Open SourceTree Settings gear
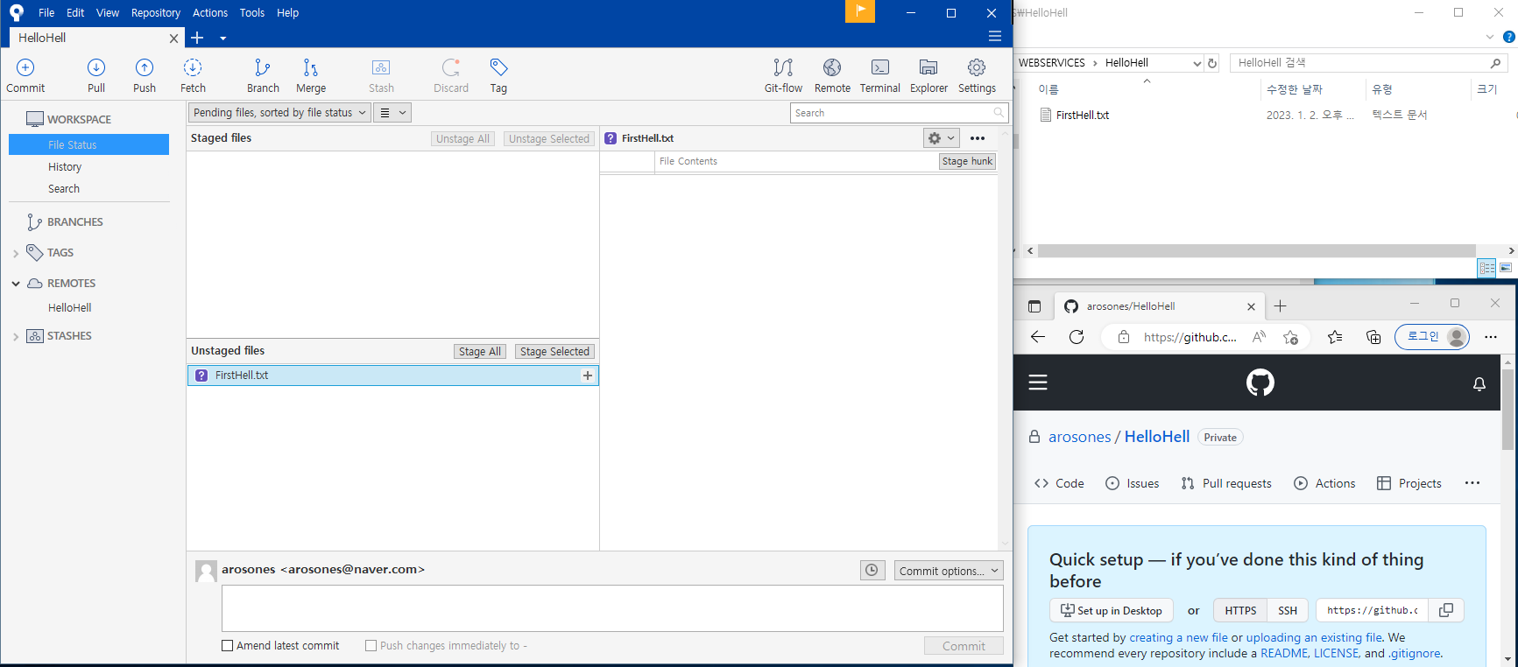 point(977,75)
